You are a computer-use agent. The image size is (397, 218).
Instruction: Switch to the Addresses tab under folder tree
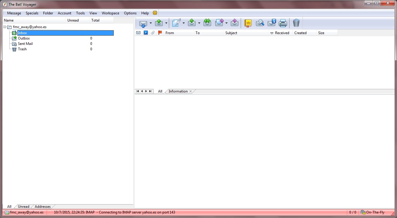[x=43, y=207]
